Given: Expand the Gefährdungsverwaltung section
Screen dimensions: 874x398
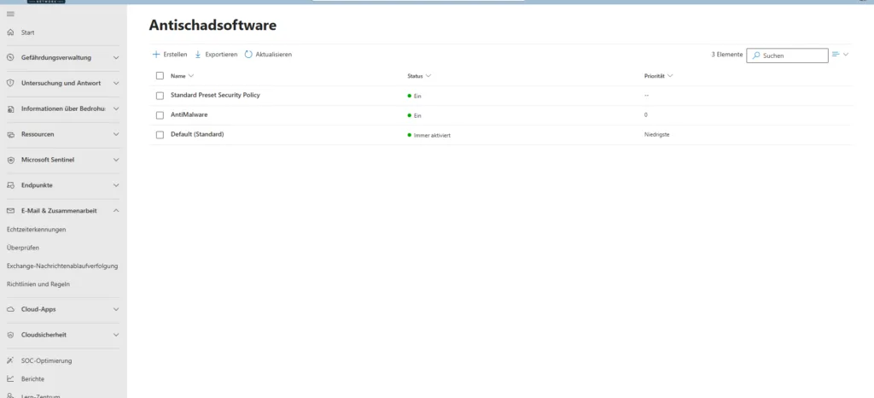Looking at the screenshot, I should click(x=116, y=58).
